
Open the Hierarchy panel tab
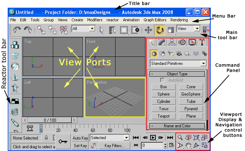(x=172, y=42)
